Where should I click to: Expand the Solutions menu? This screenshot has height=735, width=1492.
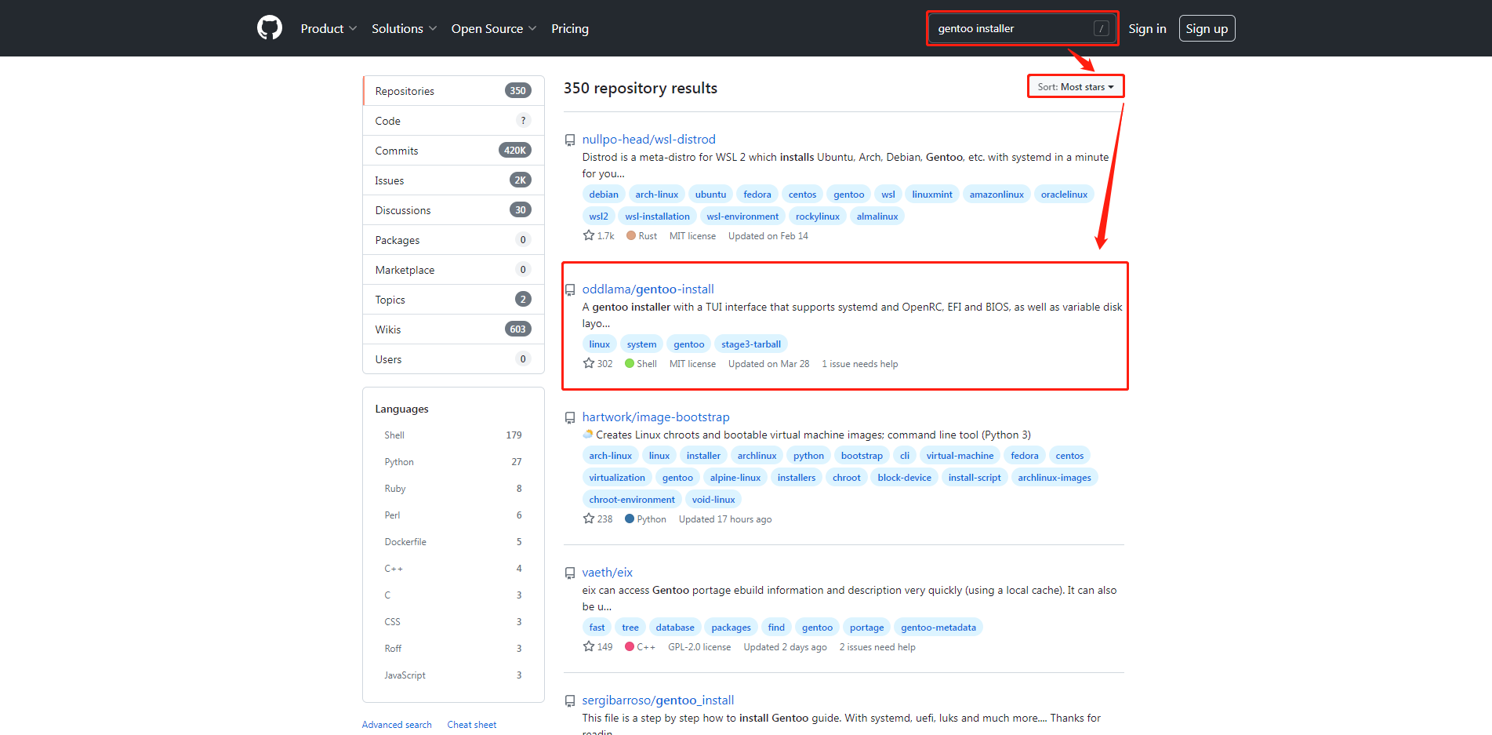404,28
